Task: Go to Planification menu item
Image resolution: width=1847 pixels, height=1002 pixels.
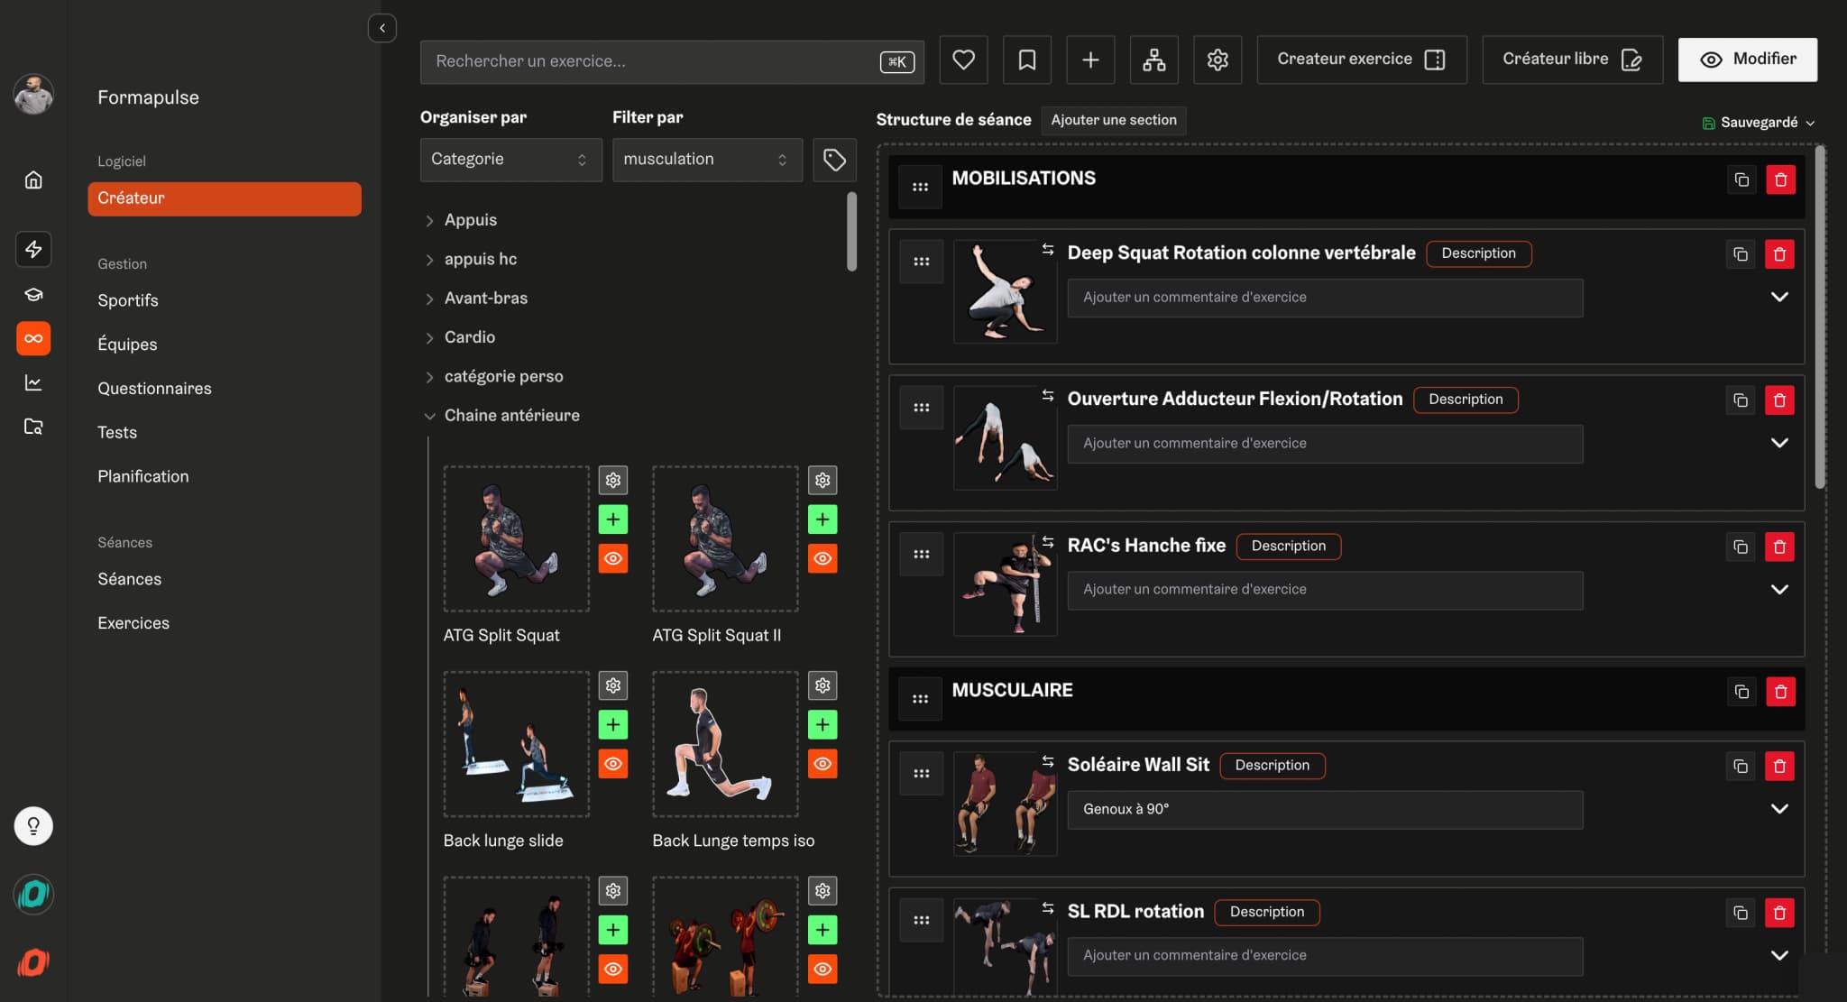Action: click(143, 476)
